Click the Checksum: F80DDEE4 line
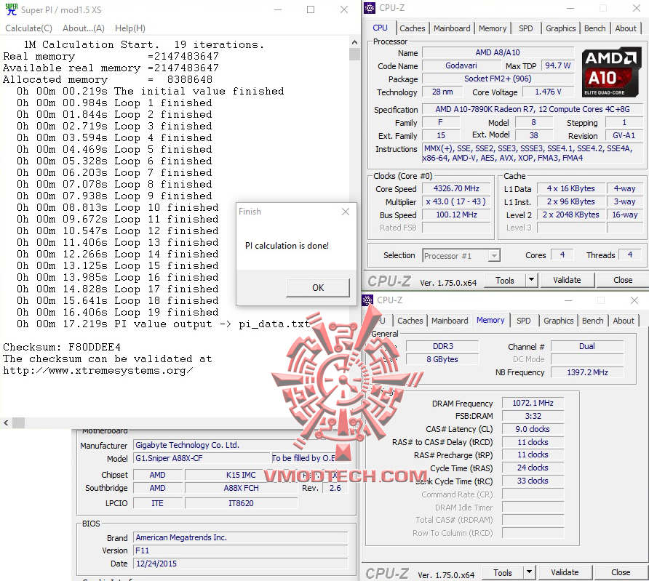 [62, 347]
